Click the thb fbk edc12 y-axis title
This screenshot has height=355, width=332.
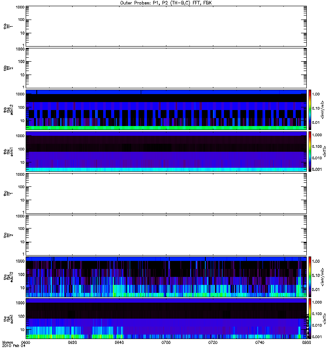8,110
